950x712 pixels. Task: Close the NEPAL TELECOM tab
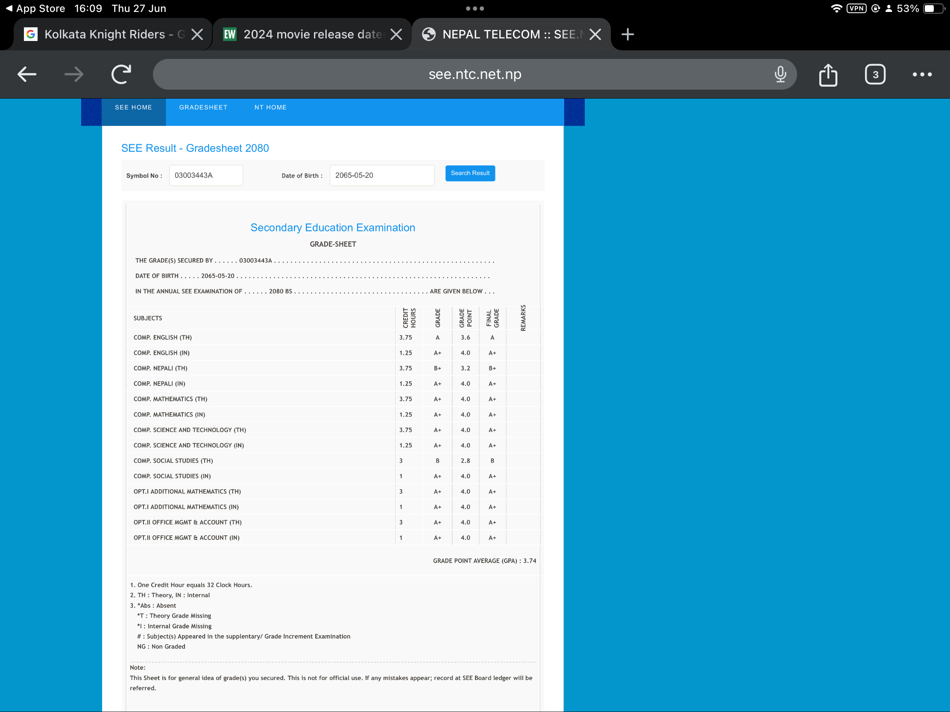coord(595,34)
